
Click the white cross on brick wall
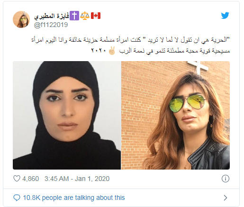(x=198, y=67)
